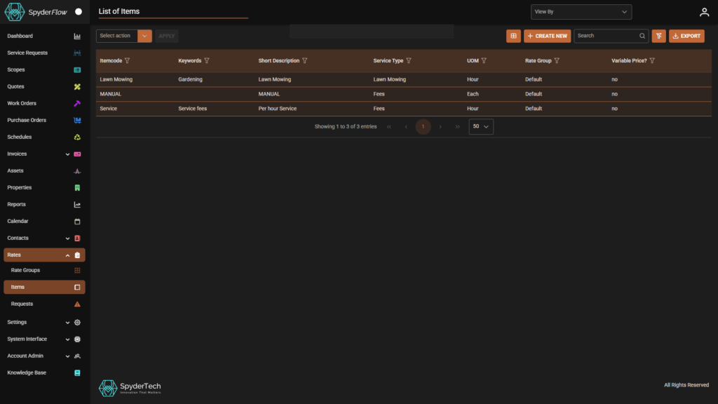This screenshot has height=404, width=718.
Task: Click the search magnifier icon
Action: [642, 36]
